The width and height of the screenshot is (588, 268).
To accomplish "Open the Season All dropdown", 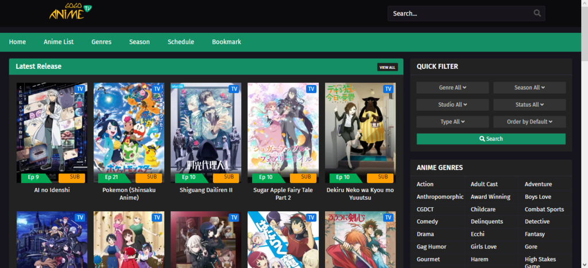I will click(529, 88).
